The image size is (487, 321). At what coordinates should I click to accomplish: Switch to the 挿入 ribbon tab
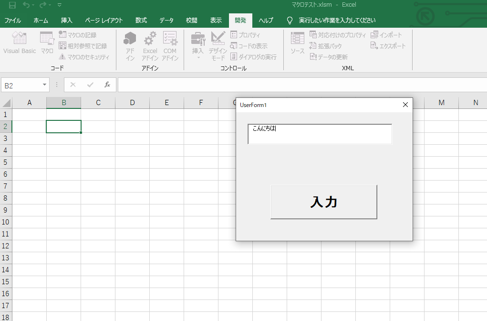point(66,20)
